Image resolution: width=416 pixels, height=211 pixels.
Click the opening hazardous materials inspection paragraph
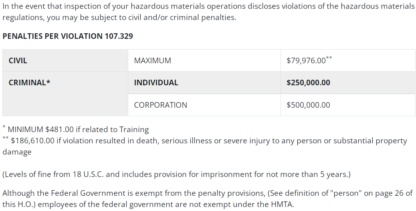(208, 12)
